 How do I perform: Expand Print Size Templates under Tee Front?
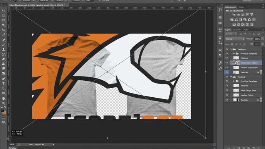(234, 53)
